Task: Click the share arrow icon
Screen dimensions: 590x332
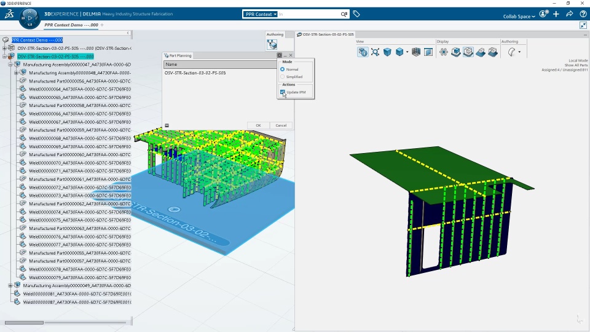Action: [570, 14]
